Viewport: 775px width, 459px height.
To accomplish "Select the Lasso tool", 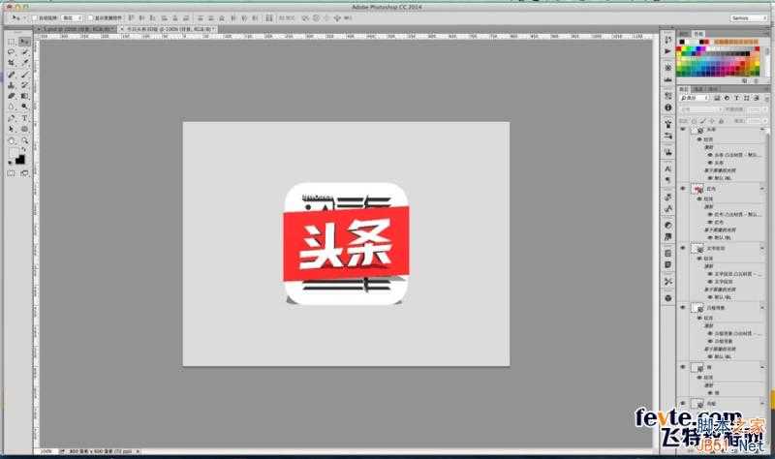I will 12,52.
